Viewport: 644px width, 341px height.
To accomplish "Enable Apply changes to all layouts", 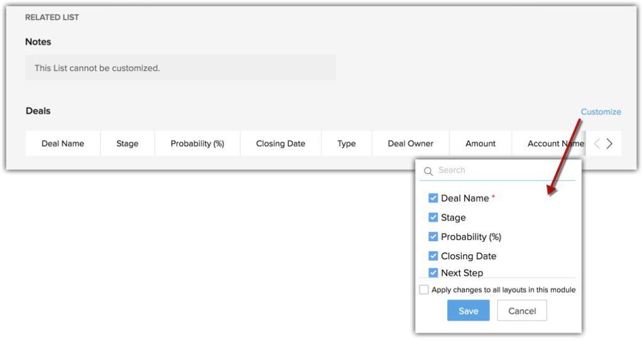I will pyautogui.click(x=424, y=290).
